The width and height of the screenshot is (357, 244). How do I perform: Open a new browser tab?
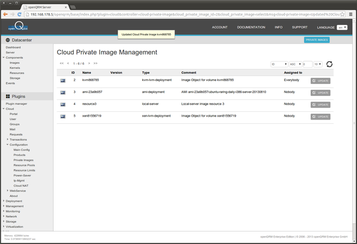73,7
